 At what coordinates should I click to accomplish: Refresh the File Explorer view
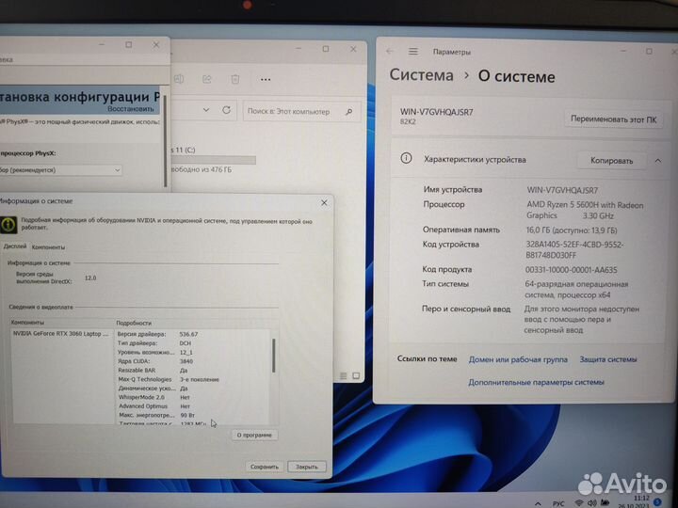click(227, 110)
